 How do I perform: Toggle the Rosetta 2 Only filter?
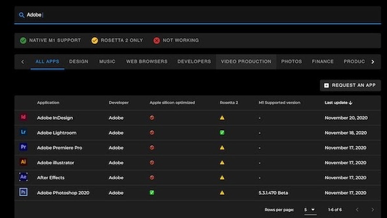click(117, 41)
